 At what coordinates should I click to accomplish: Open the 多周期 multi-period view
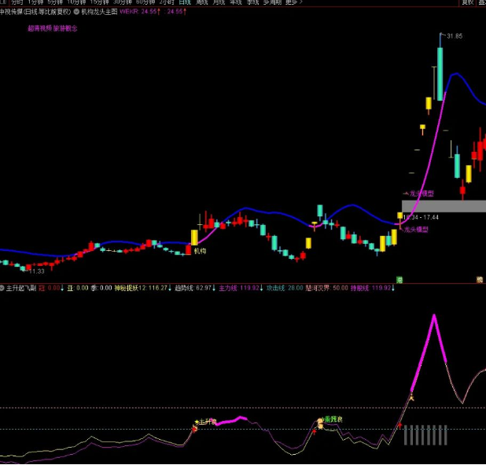[x=271, y=2]
